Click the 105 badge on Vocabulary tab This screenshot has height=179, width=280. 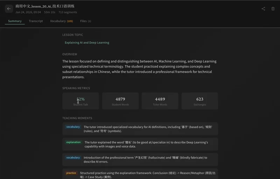[70, 21]
